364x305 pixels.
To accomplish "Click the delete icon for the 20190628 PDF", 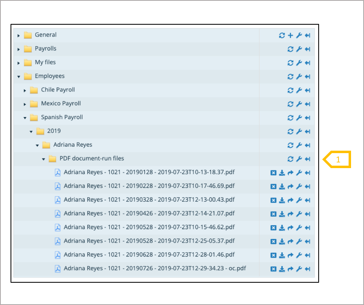I will [273, 256].
